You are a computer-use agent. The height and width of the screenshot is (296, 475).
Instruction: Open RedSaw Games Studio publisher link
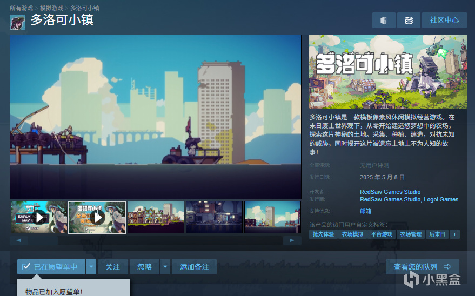click(x=390, y=199)
